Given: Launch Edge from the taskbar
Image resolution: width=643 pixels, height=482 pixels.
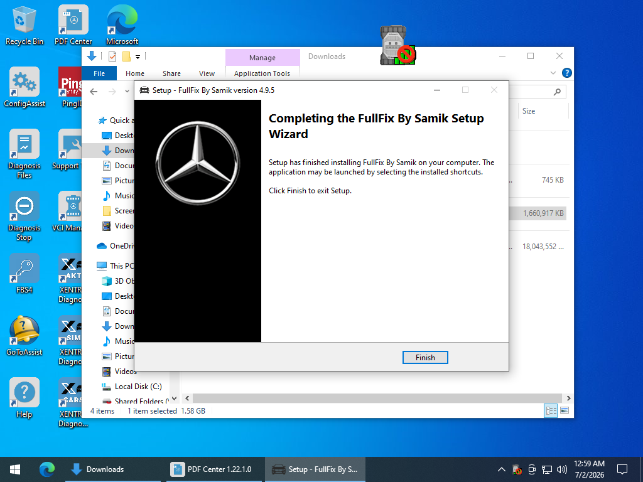Looking at the screenshot, I should coord(46,469).
